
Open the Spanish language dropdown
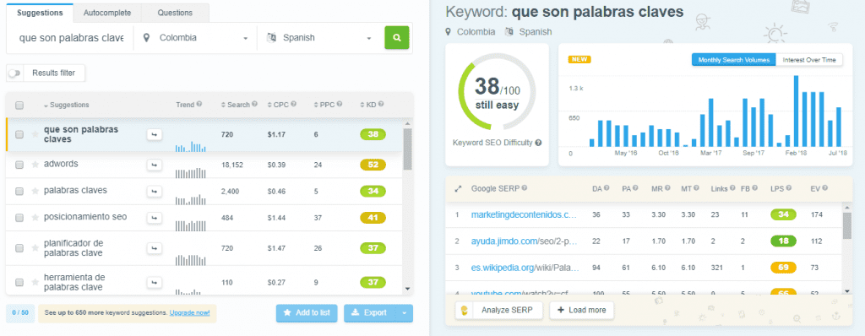pyautogui.click(x=319, y=38)
